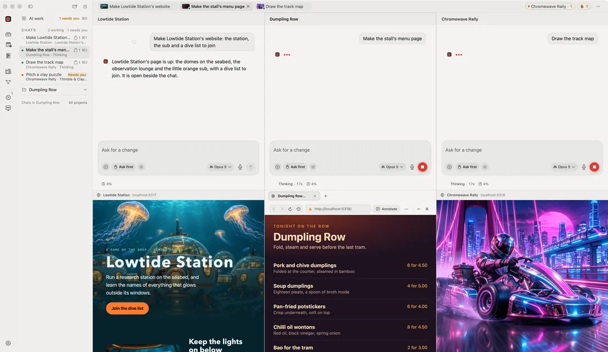The width and height of the screenshot is (608, 352).
Task: Open settings gear at sidebar bottom
Action: tap(8, 343)
